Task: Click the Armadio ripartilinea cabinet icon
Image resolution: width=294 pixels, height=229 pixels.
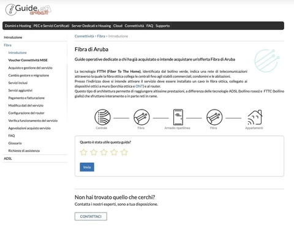Action: [x=178, y=117]
